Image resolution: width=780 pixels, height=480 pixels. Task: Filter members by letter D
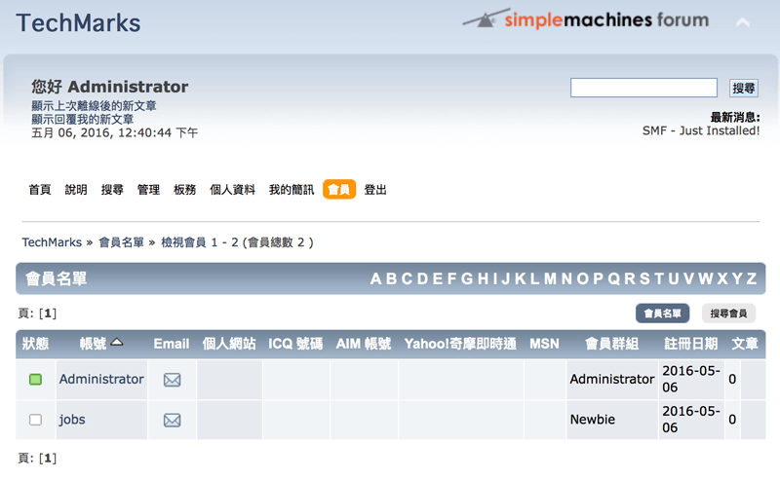[x=423, y=278]
